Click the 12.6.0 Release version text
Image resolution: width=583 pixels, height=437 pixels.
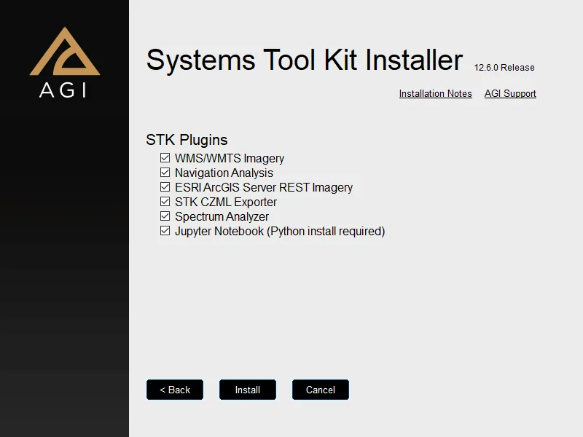point(504,68)
